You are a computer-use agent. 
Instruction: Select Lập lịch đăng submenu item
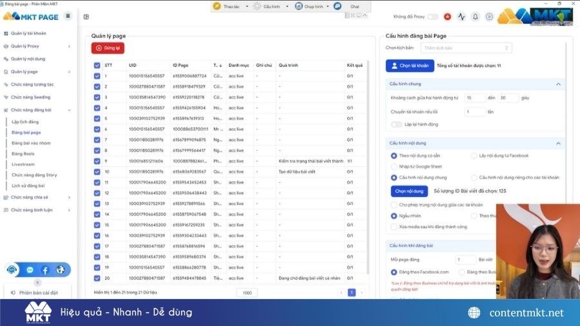tap(24, 122)
